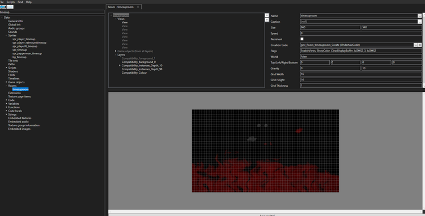Open Creation Code reference via ellipsis button

[x=415, y=45]
